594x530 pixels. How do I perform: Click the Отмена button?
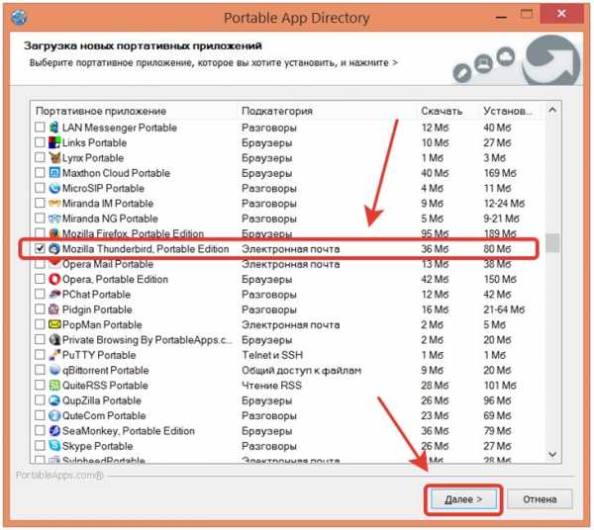click(540, 499)
